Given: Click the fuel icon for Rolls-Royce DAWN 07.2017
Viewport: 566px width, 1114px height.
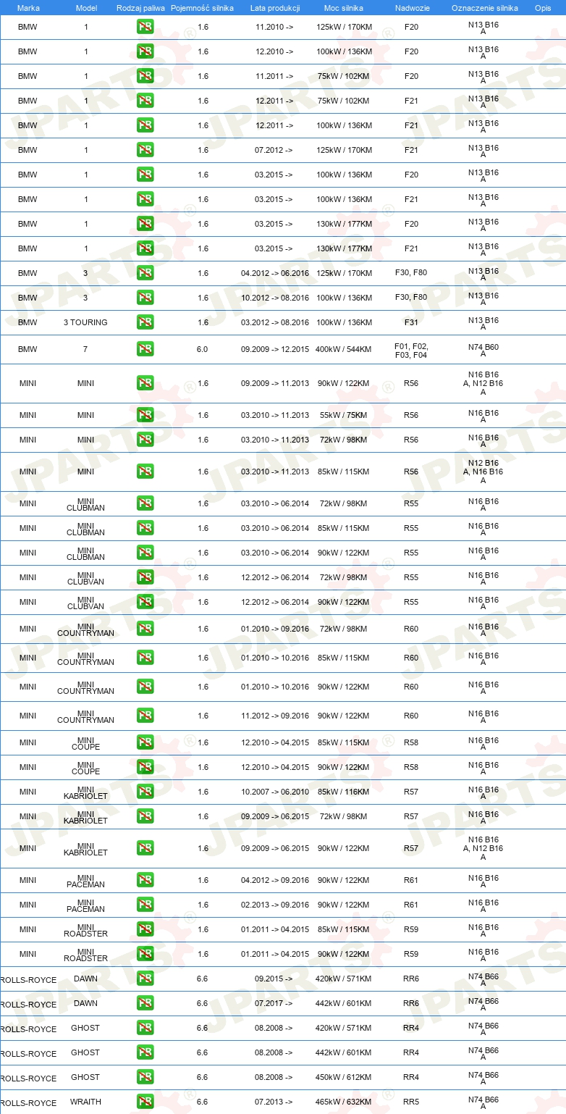Looking at the screenshot, I should click(145, 1003).
